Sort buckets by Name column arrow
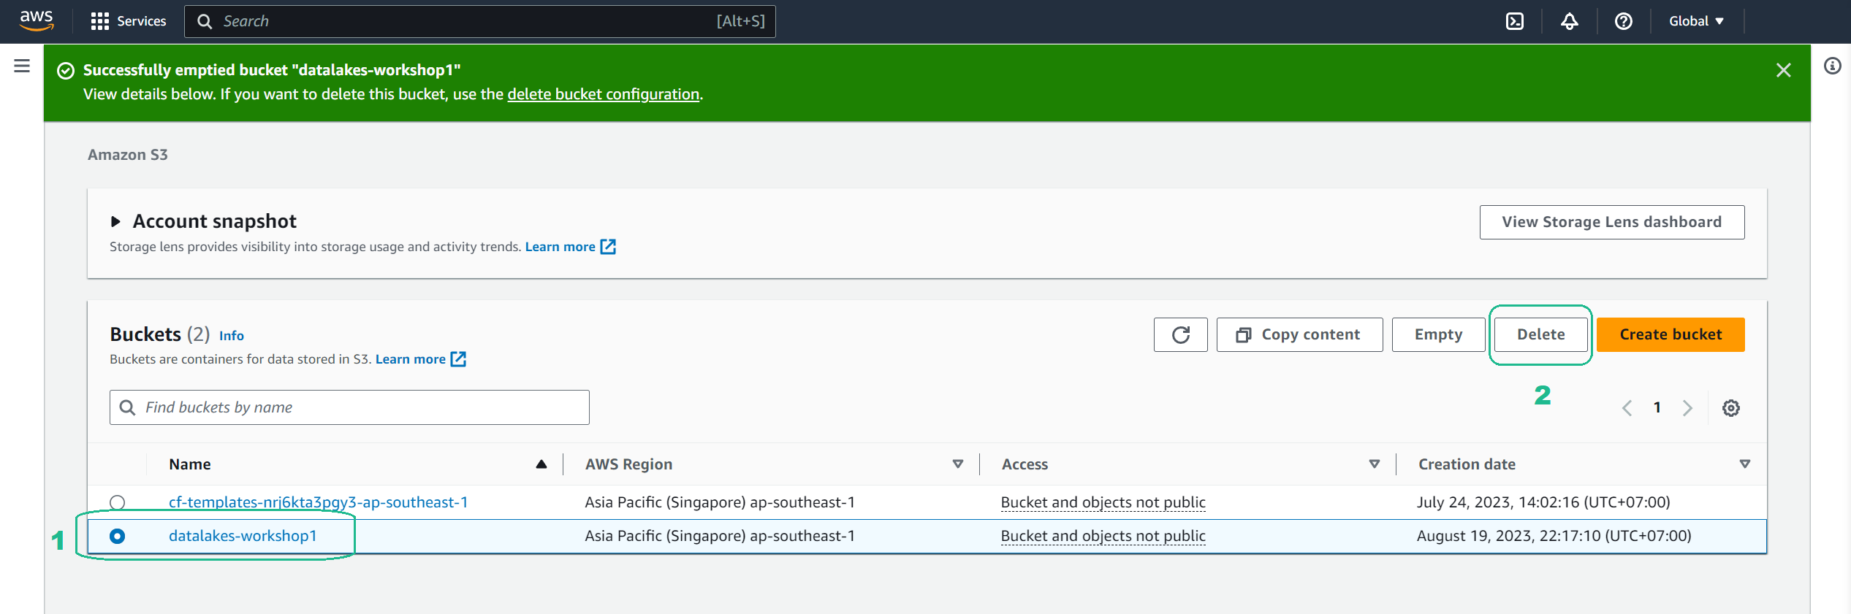The image size is (1851, 614). 541,464
